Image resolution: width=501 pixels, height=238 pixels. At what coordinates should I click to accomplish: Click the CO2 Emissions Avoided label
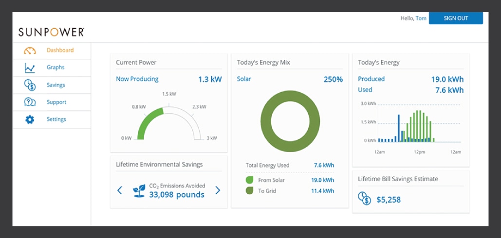coord(177,186)
